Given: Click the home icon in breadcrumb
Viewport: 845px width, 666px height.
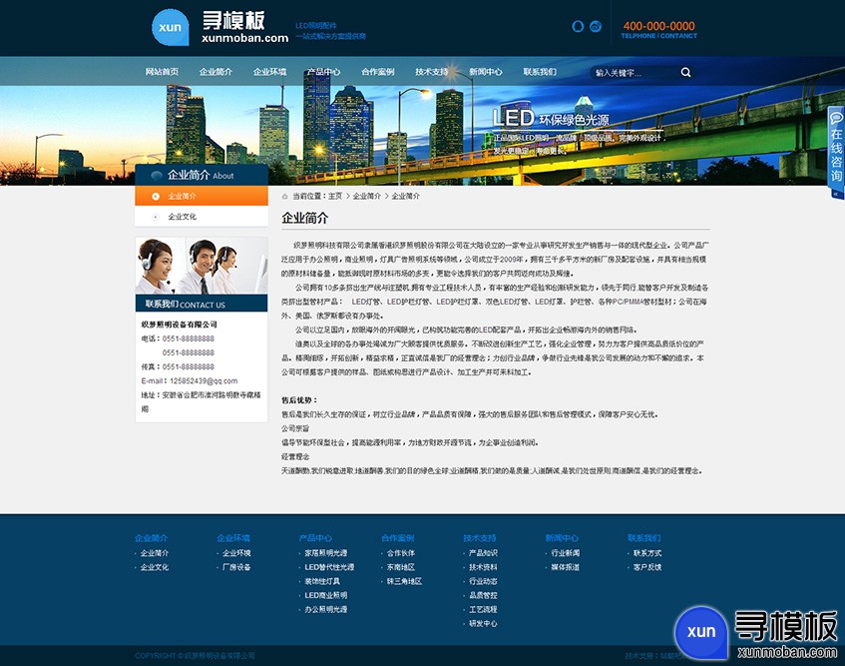Looking at the screenshot, I should tap(285, 197).
